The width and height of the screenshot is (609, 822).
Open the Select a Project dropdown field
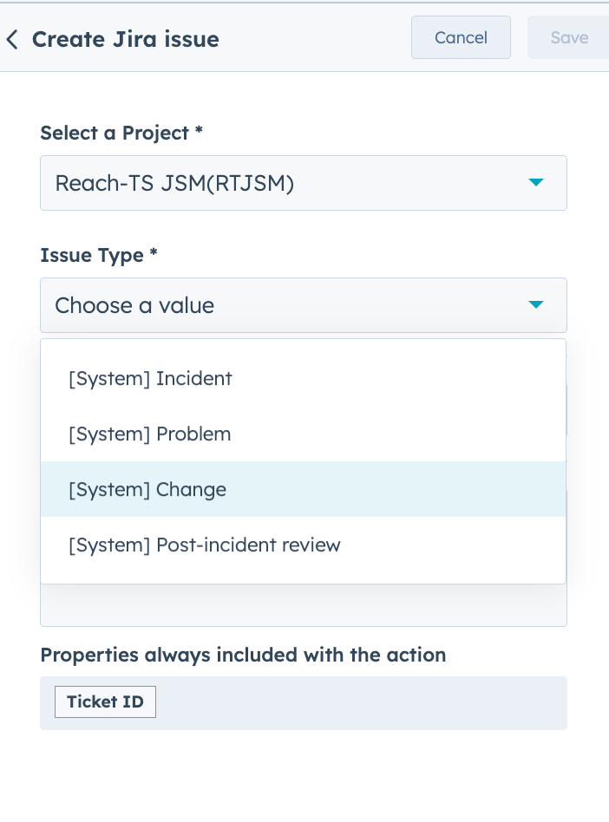[x=303, y=183]
